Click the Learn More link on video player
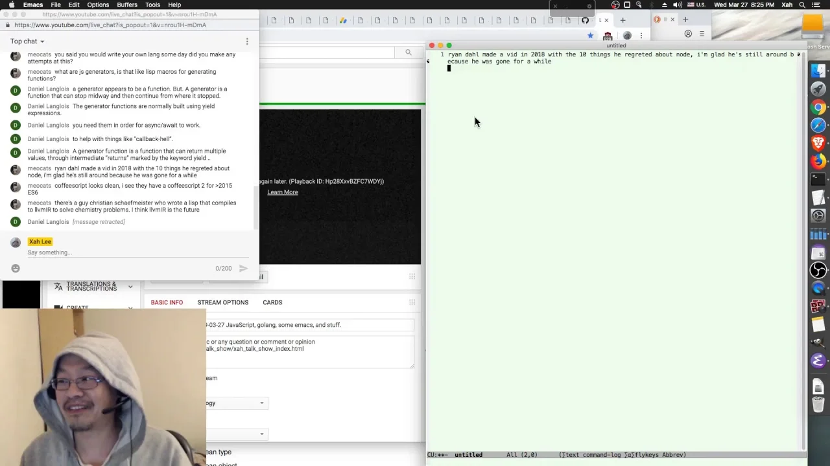The width and height of the screenshot is (830, 466). (x=282, y=192)
